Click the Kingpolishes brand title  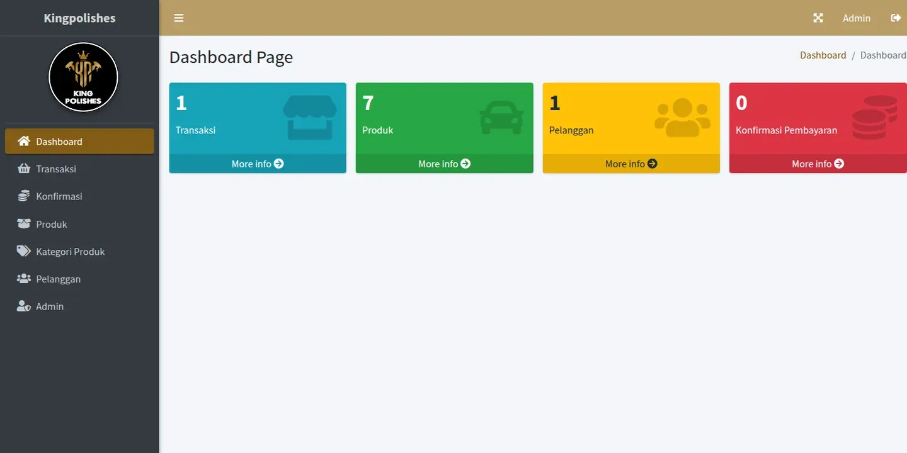[x=79, y=18]
